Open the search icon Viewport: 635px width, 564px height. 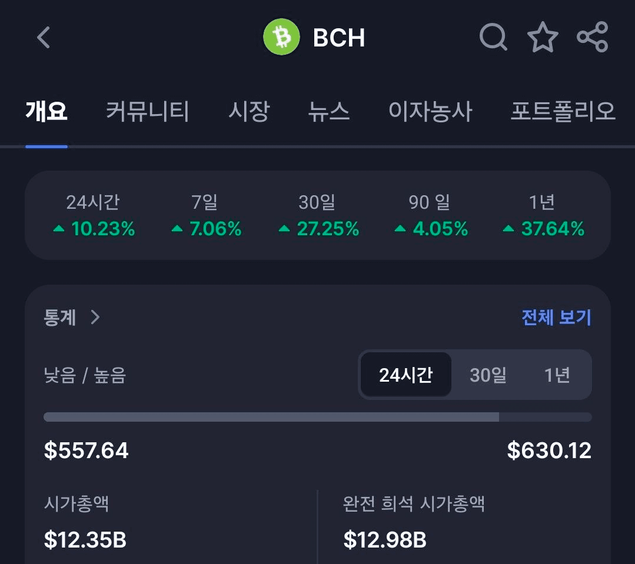click(493, 36)
